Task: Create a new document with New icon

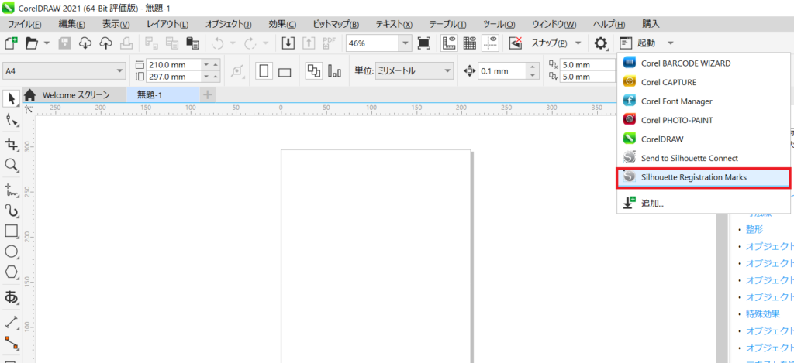Action: 11,43
